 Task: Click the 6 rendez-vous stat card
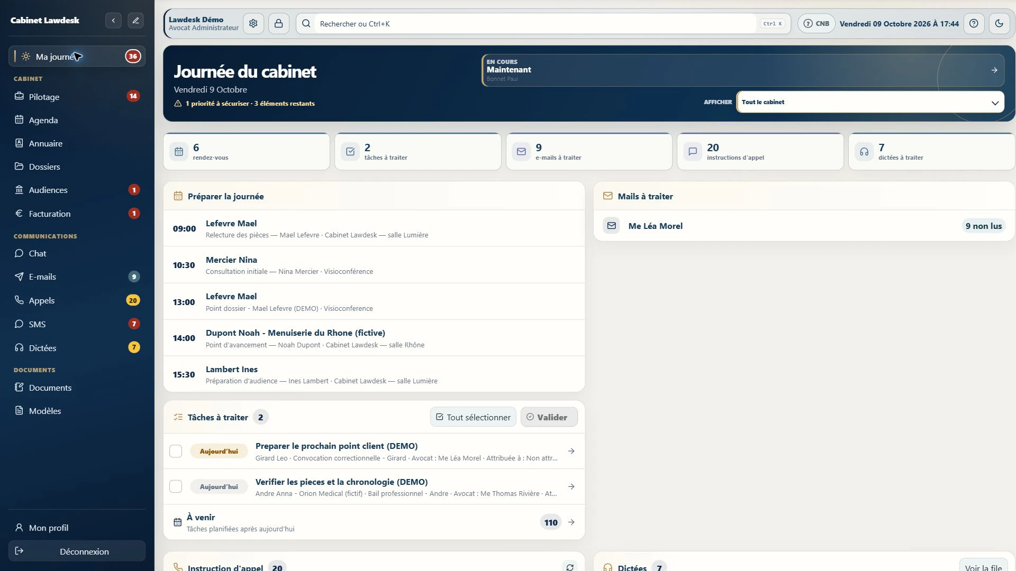coord(247,152)
